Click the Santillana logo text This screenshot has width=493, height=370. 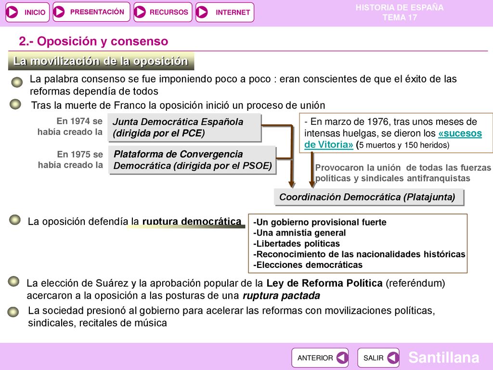point(443,357)
